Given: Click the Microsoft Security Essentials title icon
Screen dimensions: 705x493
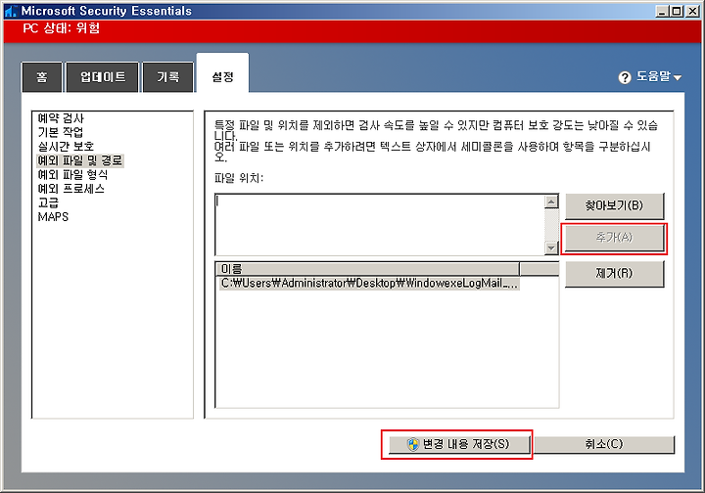Looking at the screenshot, I should point(11,11).
